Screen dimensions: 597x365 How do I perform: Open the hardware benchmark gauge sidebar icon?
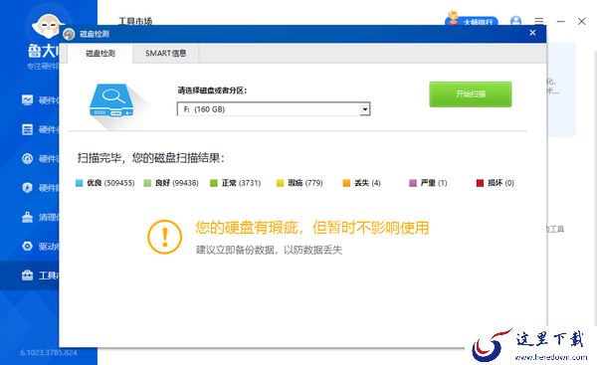(27, 158)
